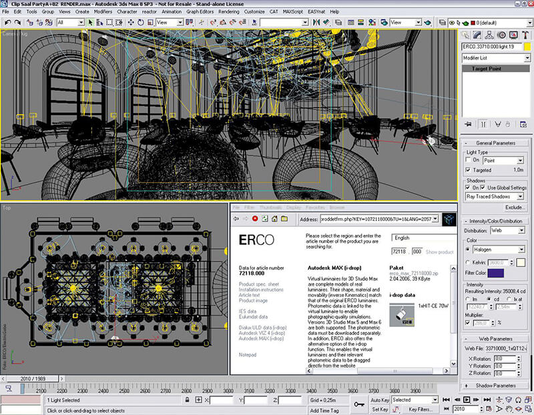The width and height of the screenshot is (534, 415).
Task: Open the selection filter All dropdown
Action: coord(71,23)
